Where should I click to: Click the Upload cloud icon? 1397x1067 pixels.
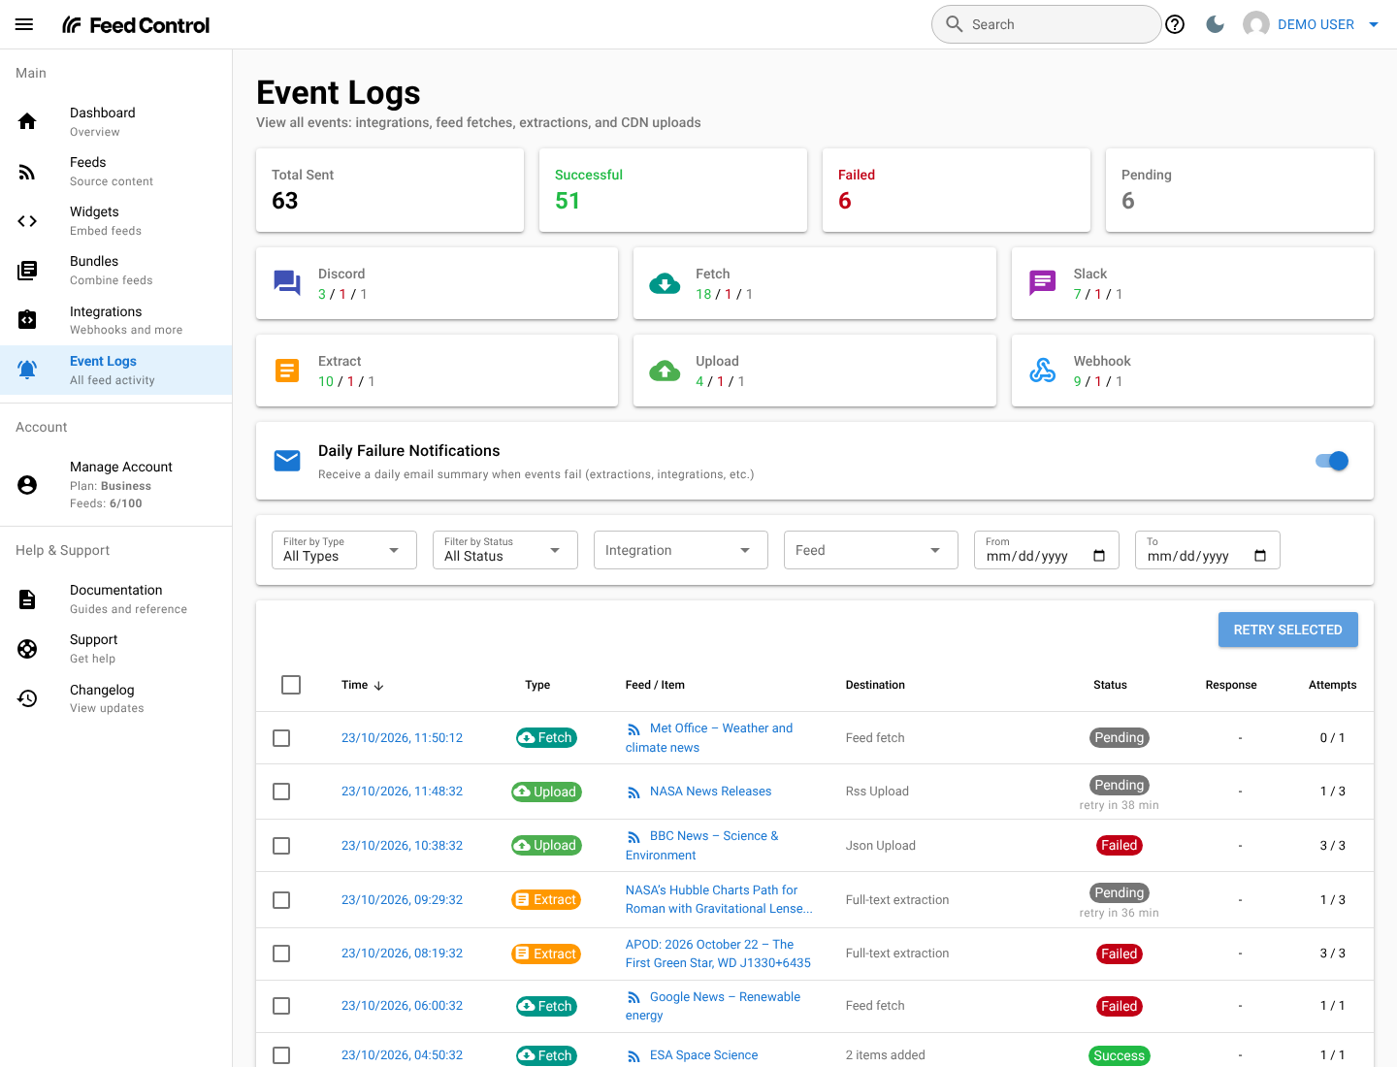pos(665,371)
